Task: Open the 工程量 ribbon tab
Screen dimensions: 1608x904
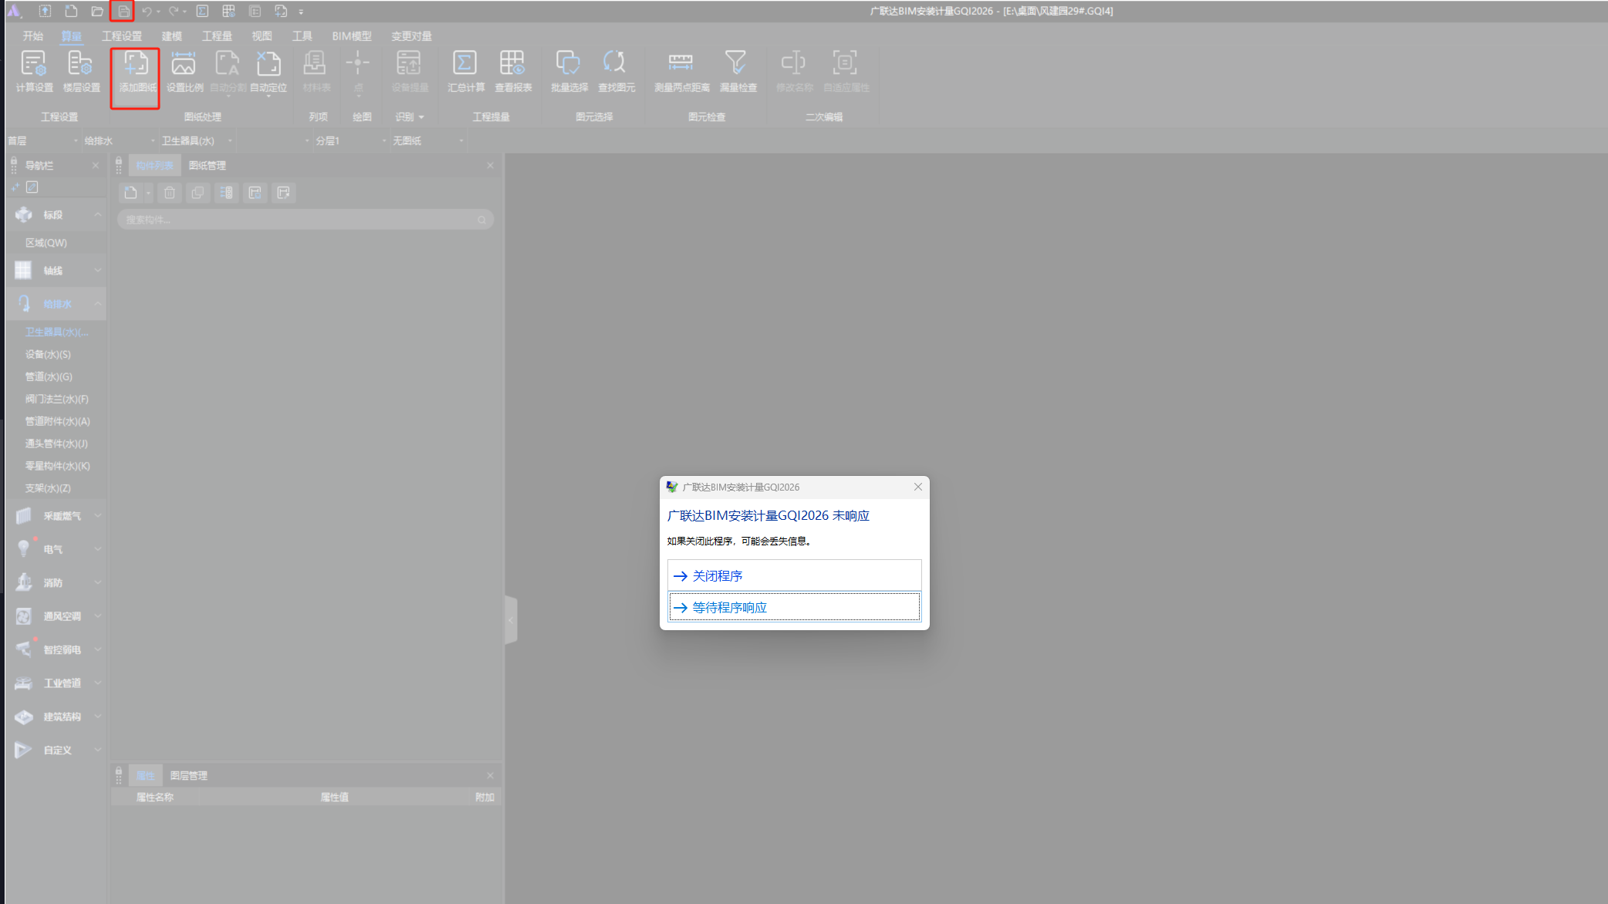Action: point(217,36)
